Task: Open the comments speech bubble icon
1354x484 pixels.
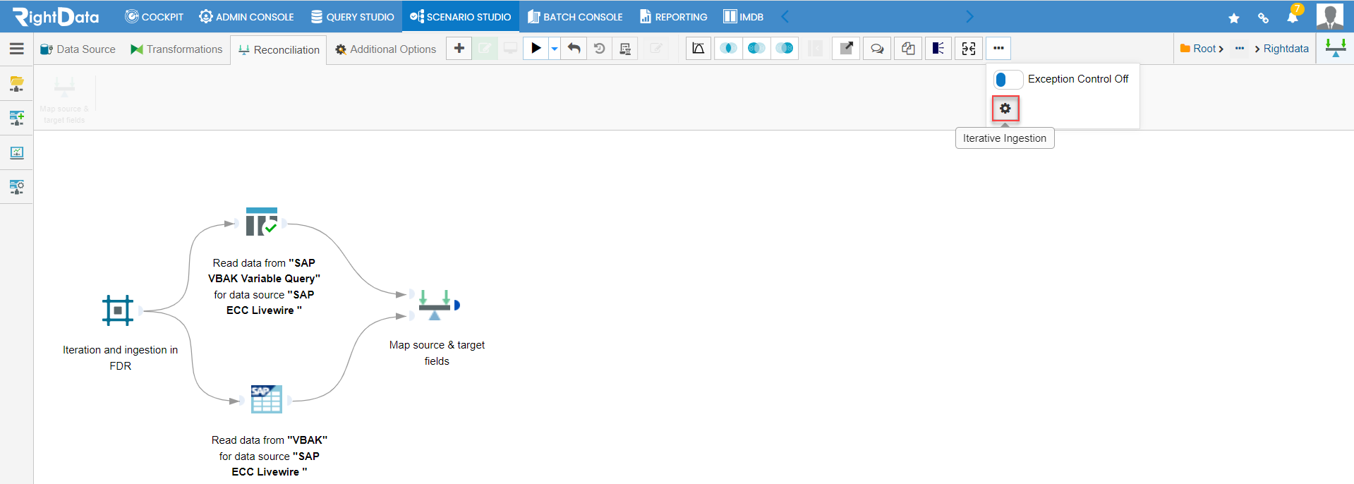Action: (x=877, y=48)
